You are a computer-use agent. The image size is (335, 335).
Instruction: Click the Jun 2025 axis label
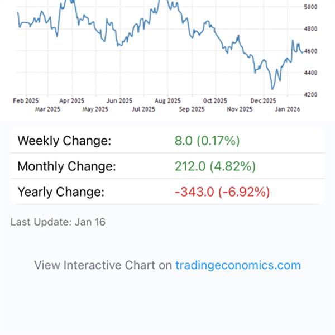point(119,101)
